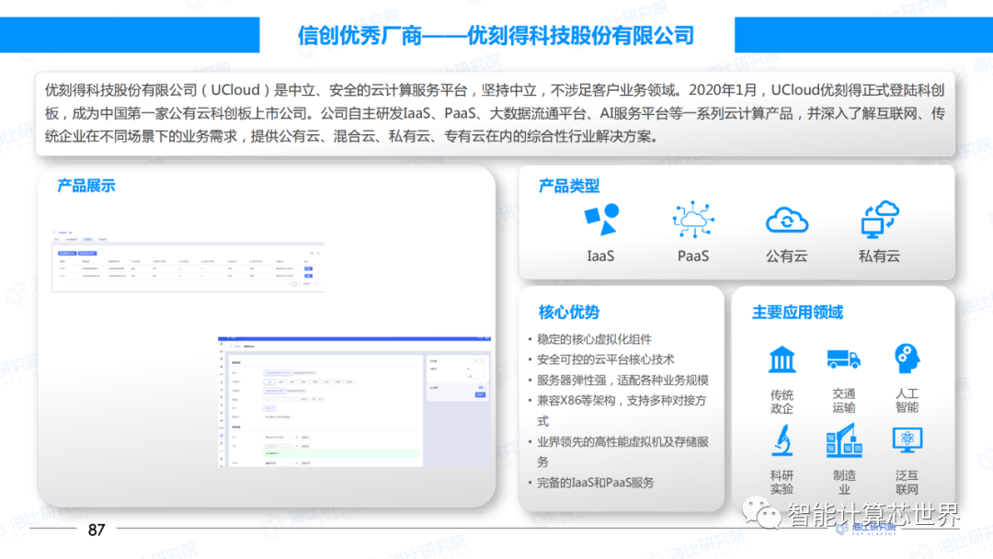Viewport: 993px width, 559px height.
Task: Click the 科研实验 label
Action: pyautogui.click(x=782, y=482)
